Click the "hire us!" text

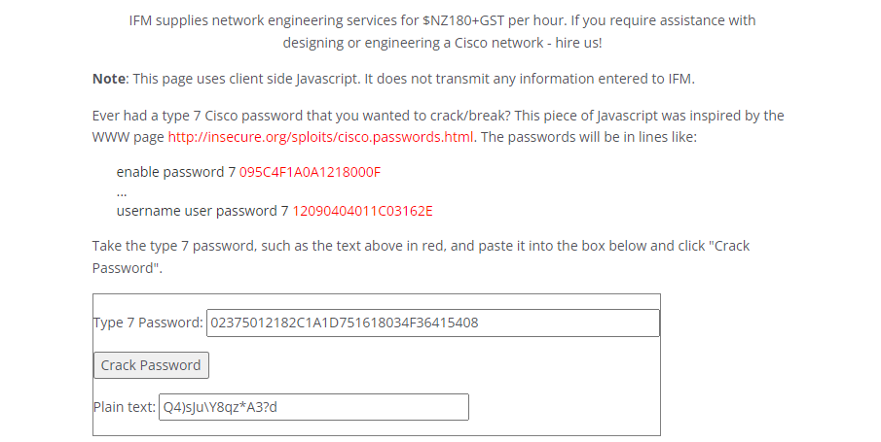click(x=587, y=43)
